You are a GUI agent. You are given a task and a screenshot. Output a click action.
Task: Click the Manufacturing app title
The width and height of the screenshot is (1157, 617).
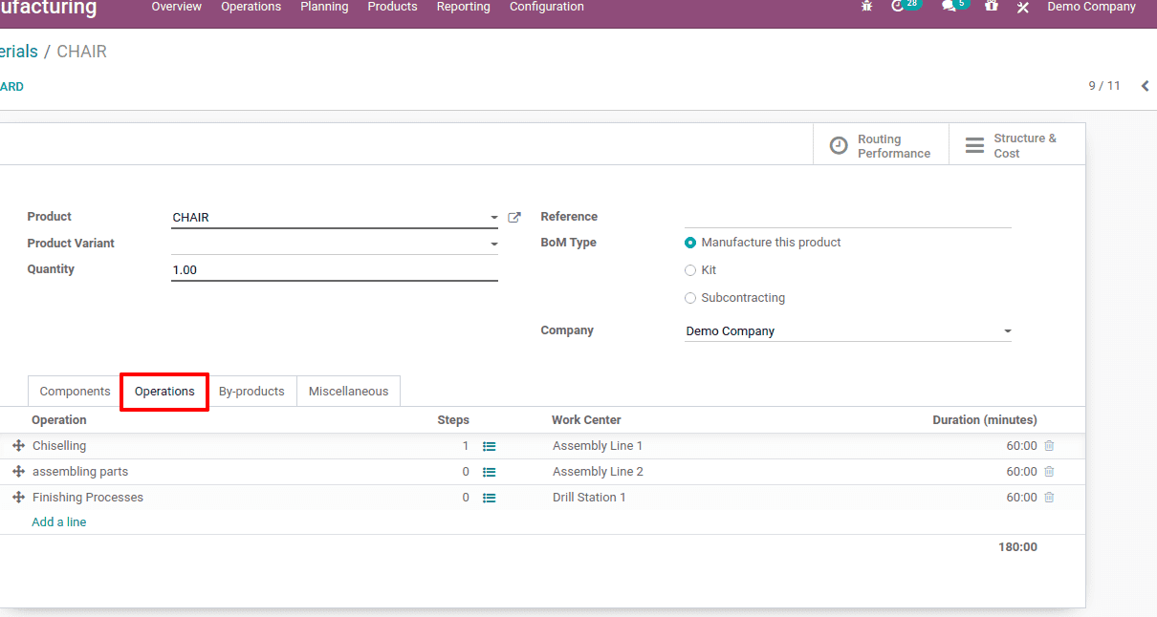pos(48,9)
